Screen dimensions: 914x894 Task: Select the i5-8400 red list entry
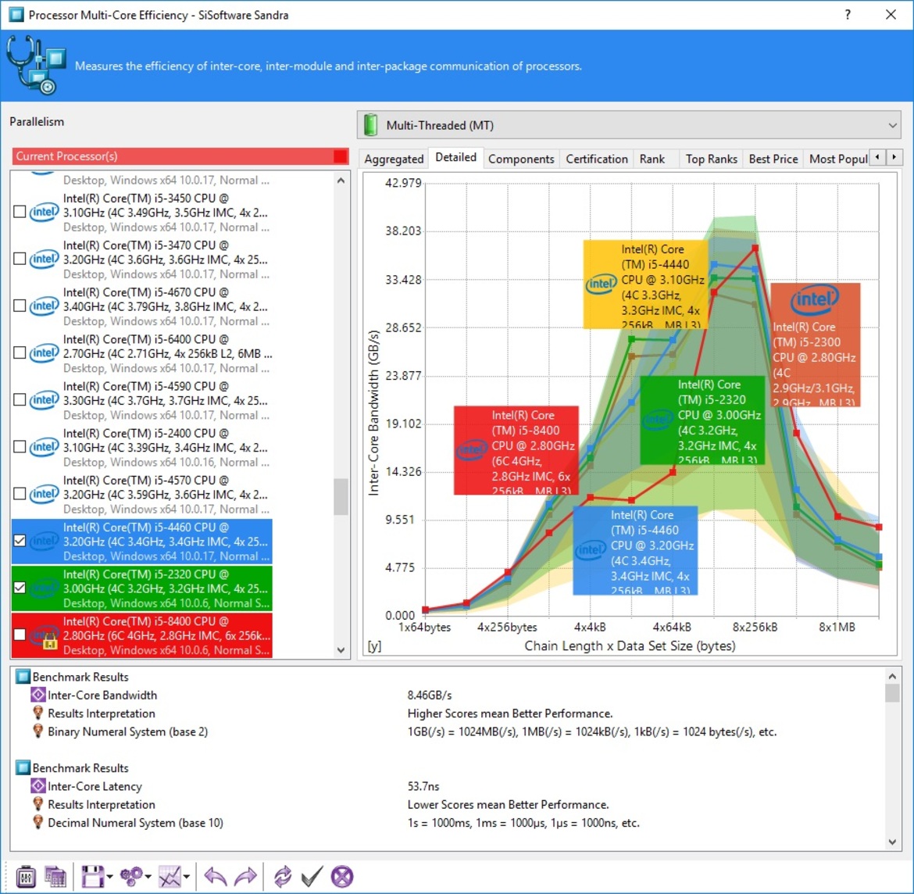click(141, 635)
